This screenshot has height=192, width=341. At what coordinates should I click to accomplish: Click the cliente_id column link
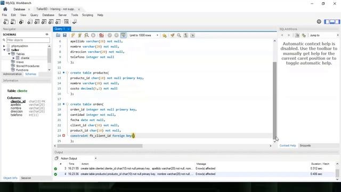click(18, 101)
